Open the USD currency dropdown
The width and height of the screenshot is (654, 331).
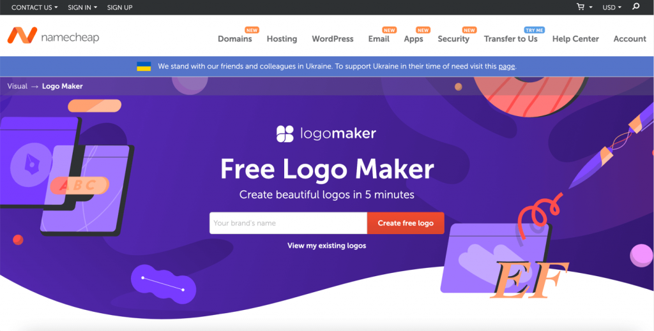click(x=612, y=8)
